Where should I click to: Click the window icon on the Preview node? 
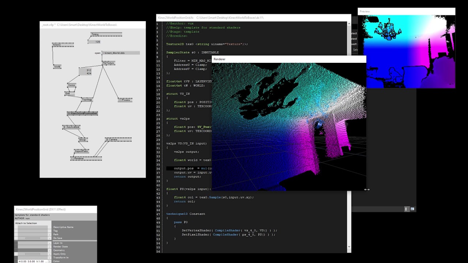[x=120, y=100]
